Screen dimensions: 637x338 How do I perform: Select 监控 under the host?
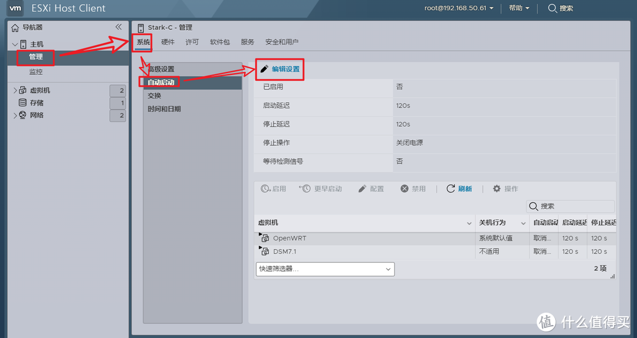(36, 71)
